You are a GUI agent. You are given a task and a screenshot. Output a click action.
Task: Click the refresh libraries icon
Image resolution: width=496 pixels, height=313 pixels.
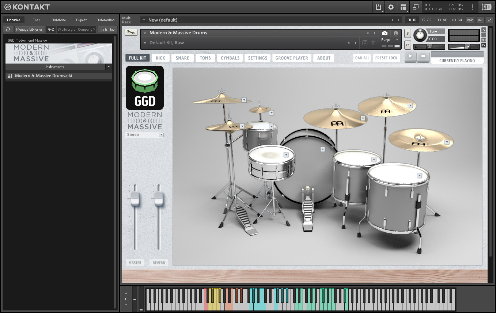pos(8,30)
